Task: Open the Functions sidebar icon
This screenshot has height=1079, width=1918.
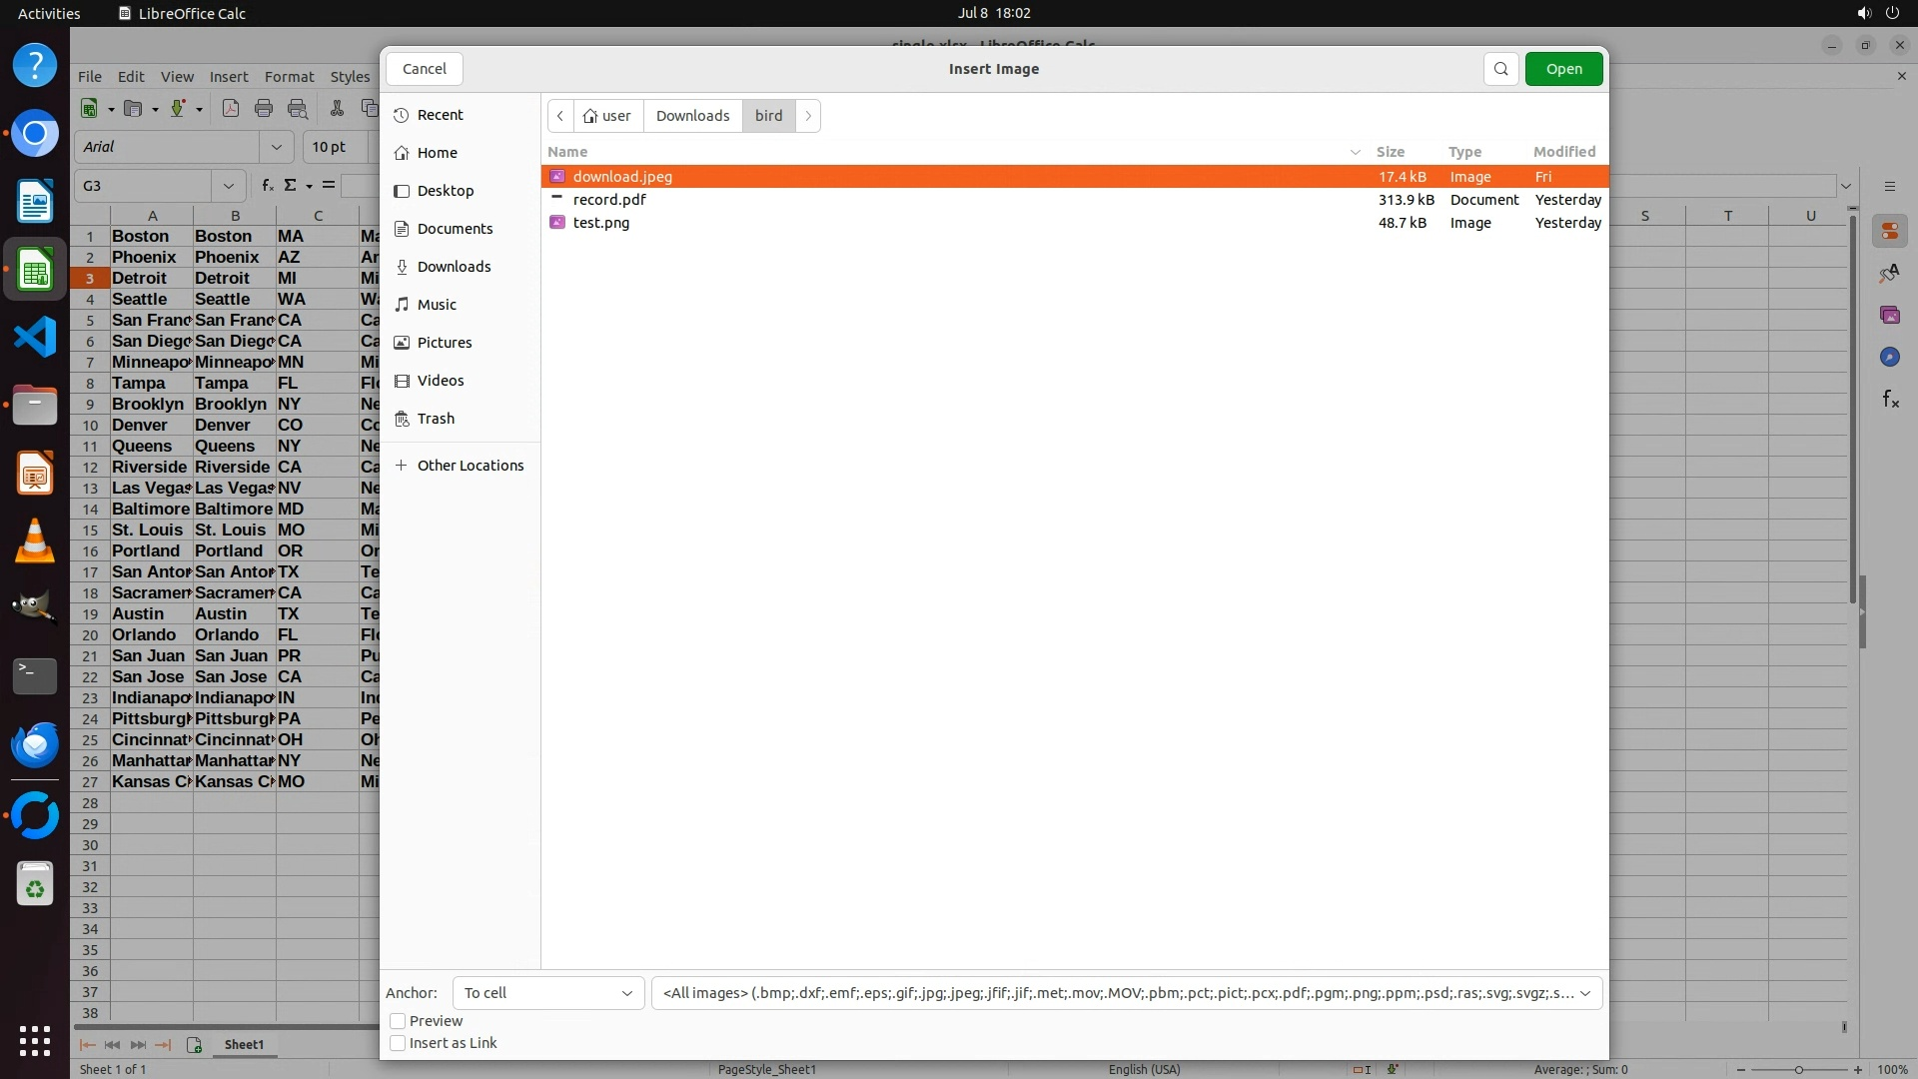Action: coord(1889,400)
